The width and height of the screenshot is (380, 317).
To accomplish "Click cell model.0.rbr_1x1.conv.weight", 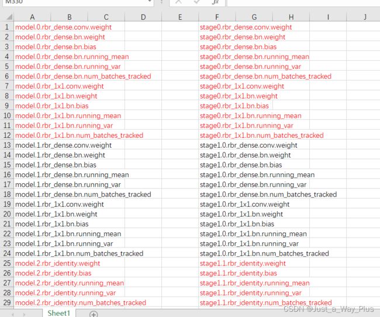I will coord(60,86).
